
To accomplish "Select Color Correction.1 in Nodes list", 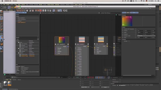I will [x=22, y=19].
